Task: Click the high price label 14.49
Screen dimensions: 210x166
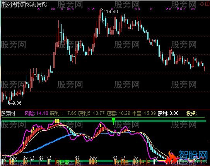Action: tap(112, 12)
